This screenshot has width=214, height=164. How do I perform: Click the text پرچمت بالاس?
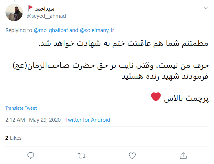pyautogui.click(x=186, y=98)
